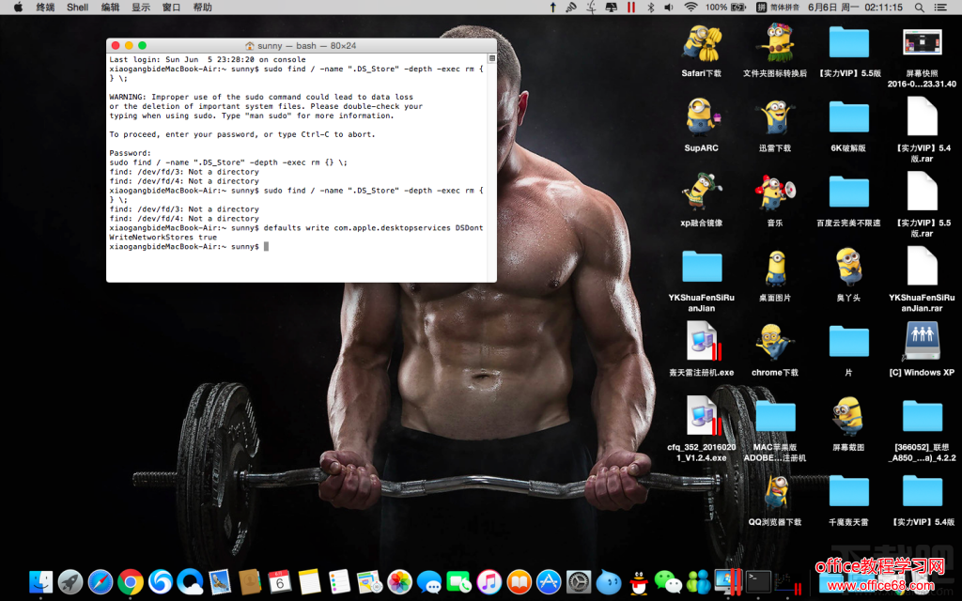962x601 pixels.
Task: Select 桌面图片 minion icon
Action: pos(775,266)
